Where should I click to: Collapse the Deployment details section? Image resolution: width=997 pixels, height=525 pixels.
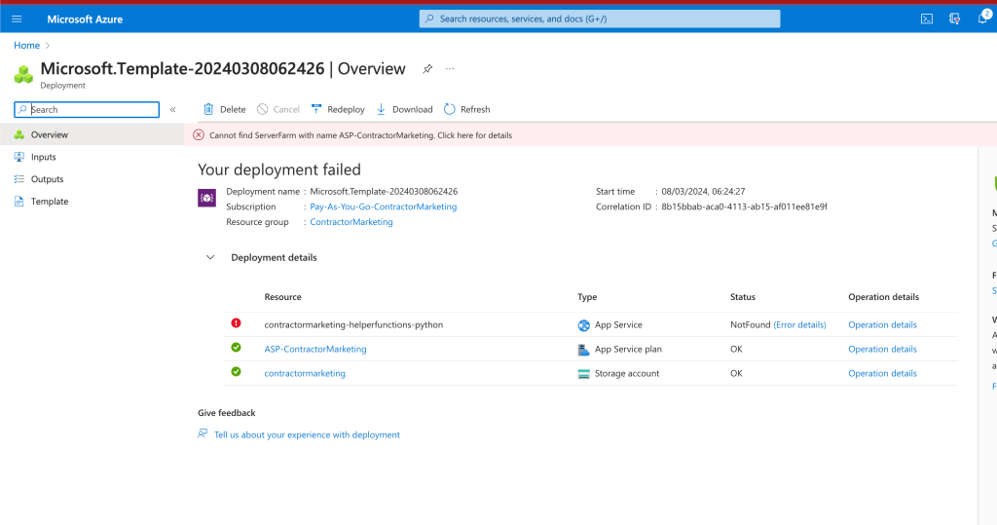[x=210, y=258]
